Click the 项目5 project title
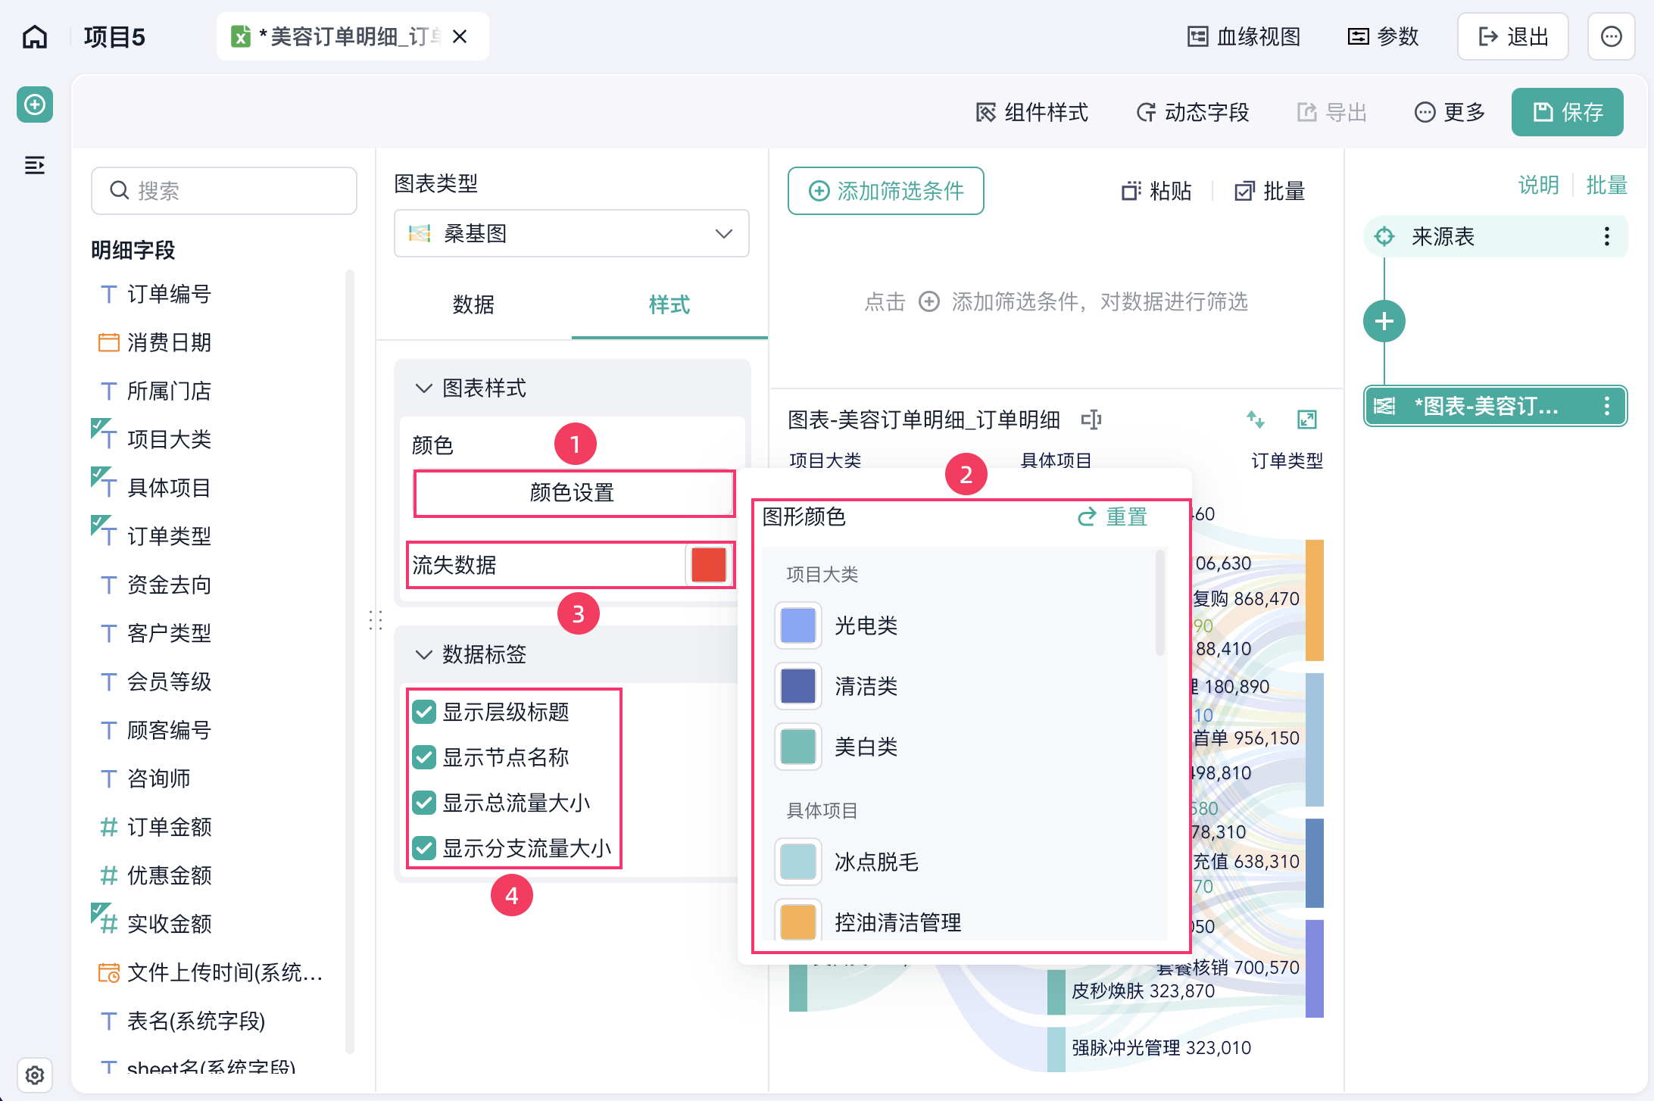 (x=114, y=36)
